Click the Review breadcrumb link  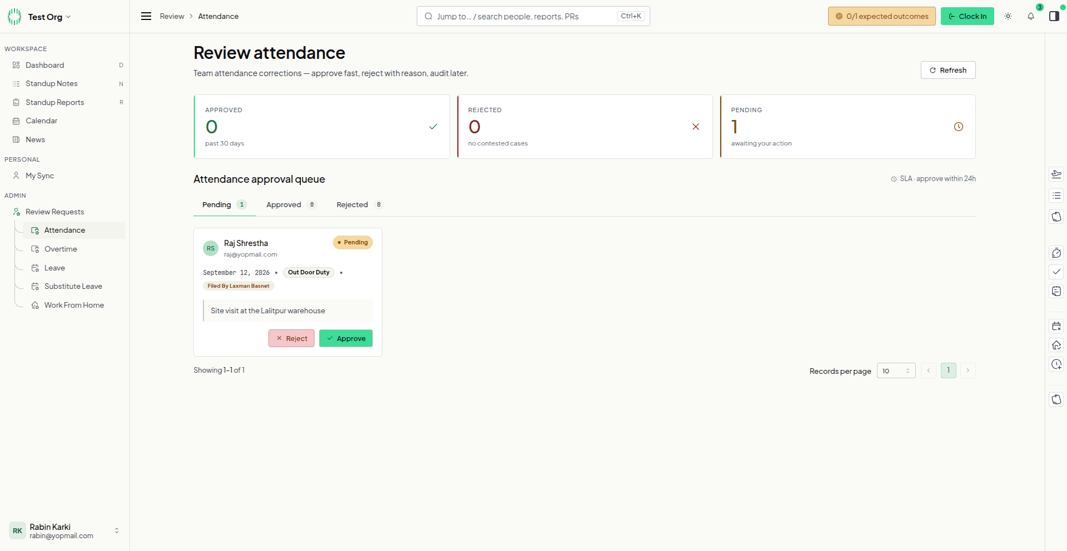[x=172, y=16]
